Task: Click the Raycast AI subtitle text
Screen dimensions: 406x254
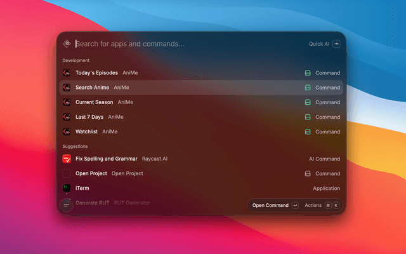Action: [155, 159]
